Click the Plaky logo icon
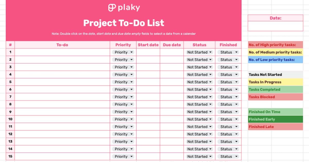This screenshot has width=309, height=162. click(112, 8)
